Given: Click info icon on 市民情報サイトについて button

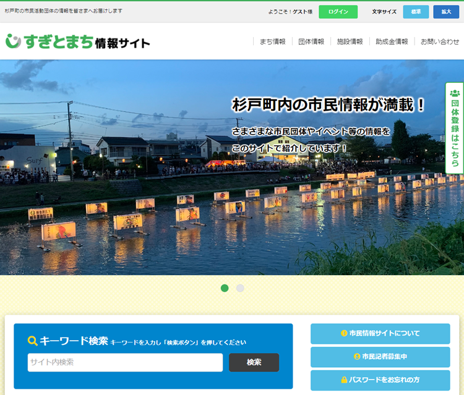Looking at the screenshot, I should click(344, 334).
